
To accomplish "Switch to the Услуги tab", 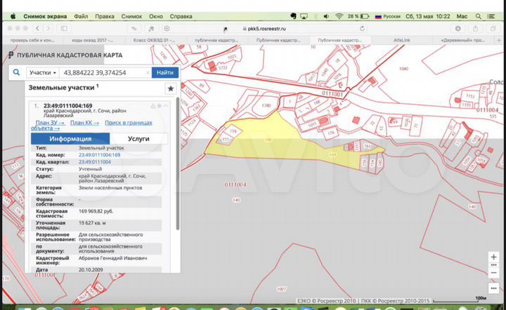I will 138,139.
